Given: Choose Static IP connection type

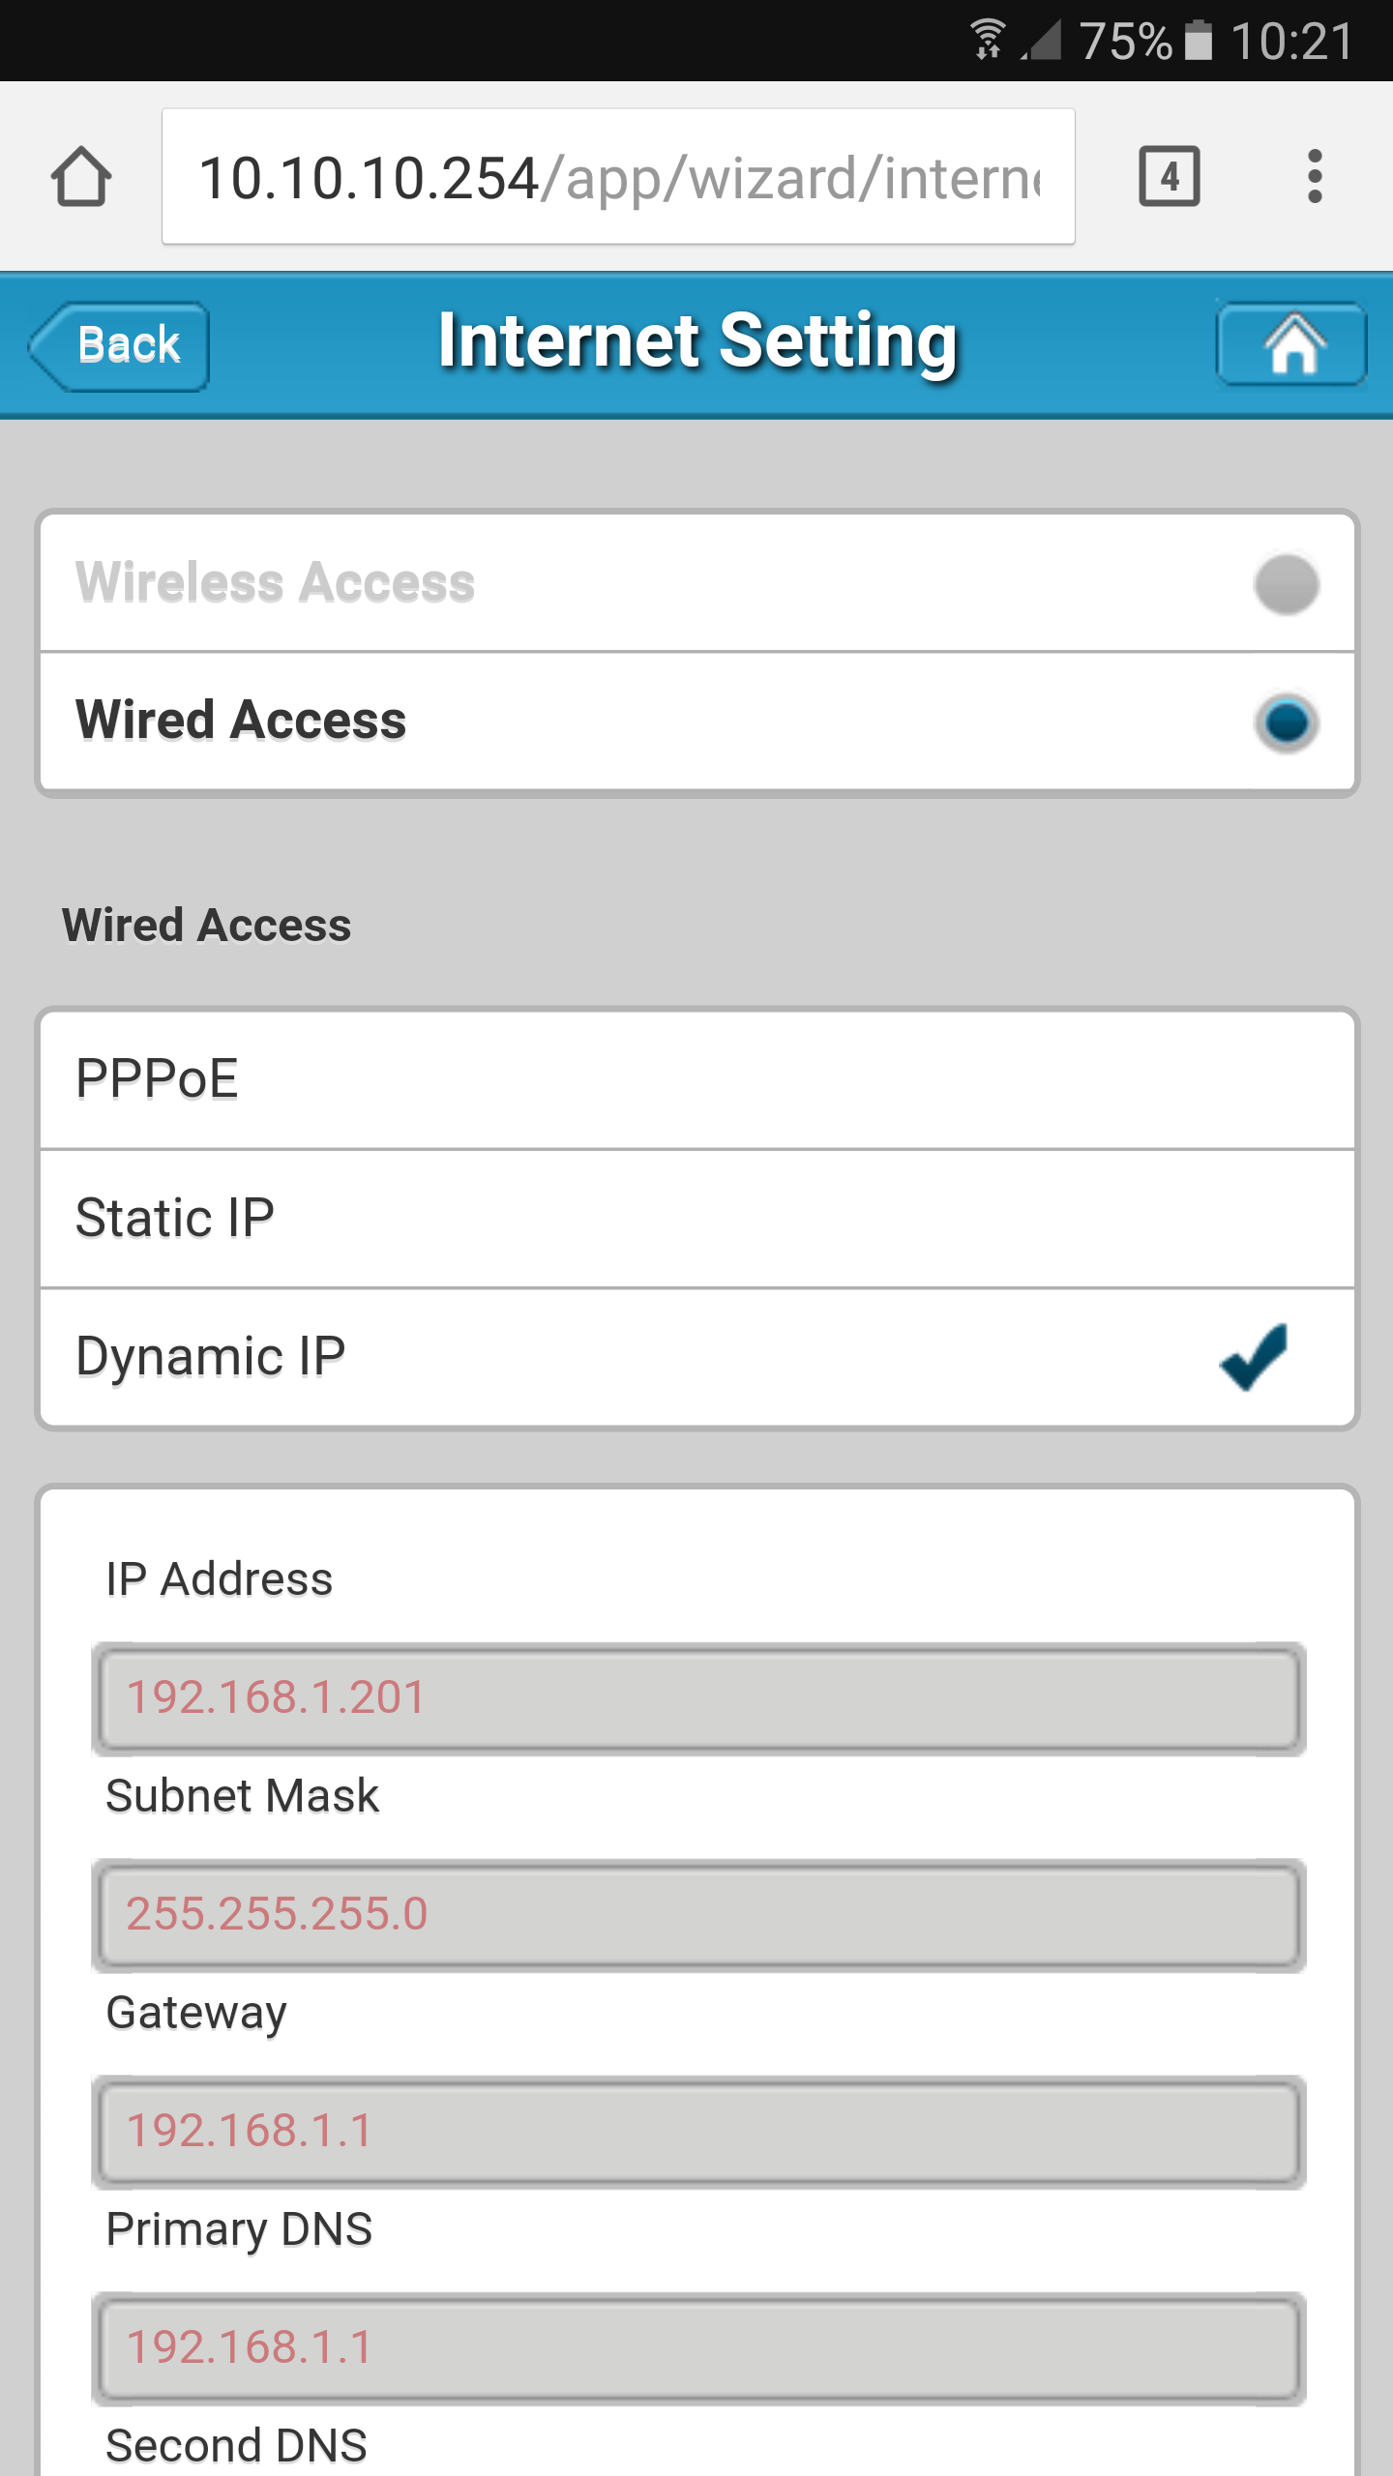Looking at the screenshot, I should (697, 1219).
